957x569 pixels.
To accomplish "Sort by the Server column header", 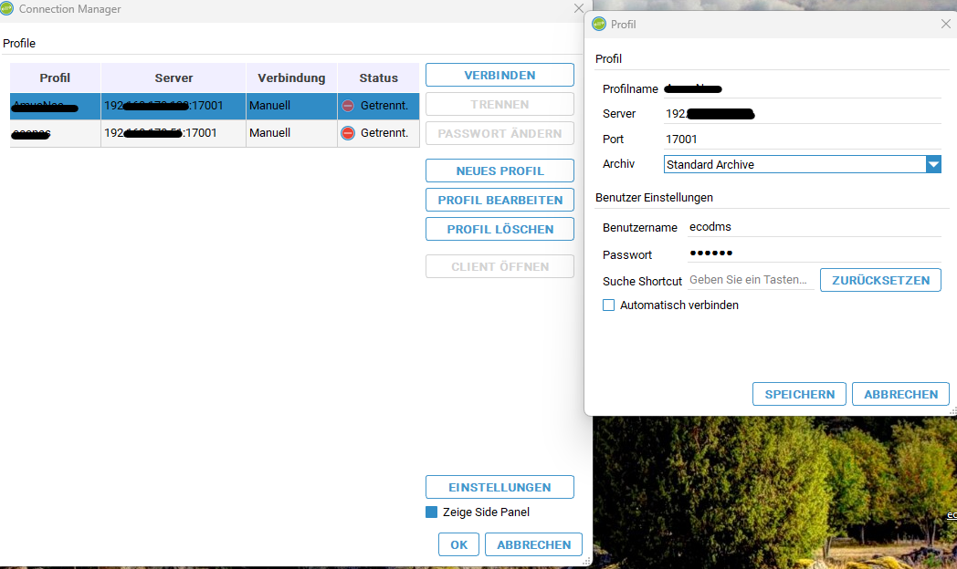I will tap(173, 78).
